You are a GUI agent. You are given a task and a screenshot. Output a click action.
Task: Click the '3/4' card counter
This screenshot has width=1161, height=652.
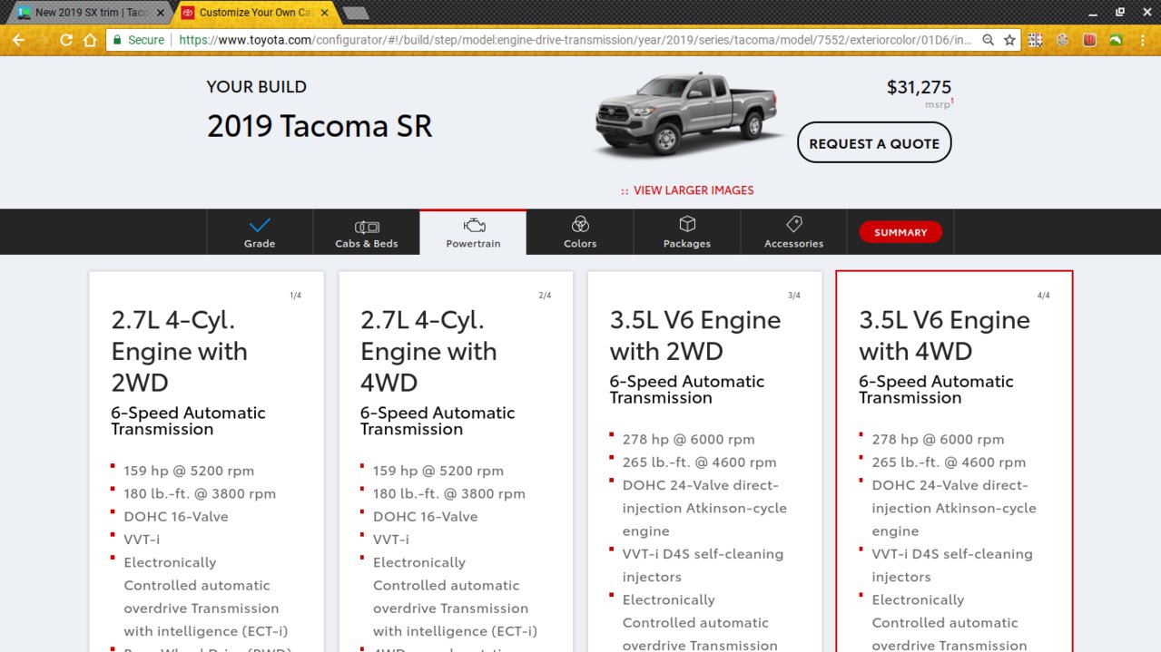point(794,296)
